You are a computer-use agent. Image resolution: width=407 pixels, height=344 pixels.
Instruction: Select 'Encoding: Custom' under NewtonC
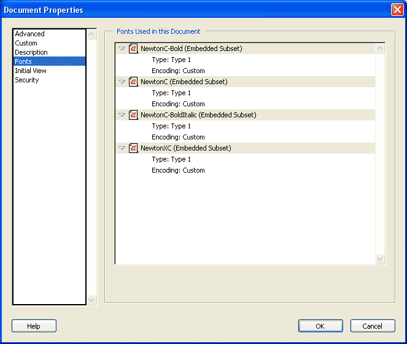[x=178, y=104]
